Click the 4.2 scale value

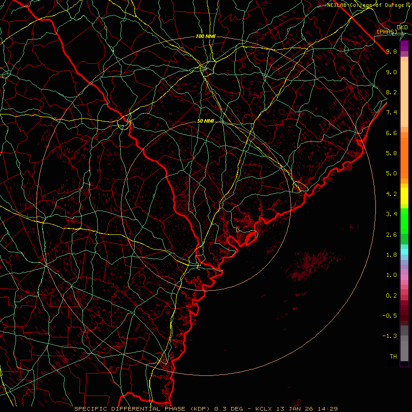[x=391, y=194]
